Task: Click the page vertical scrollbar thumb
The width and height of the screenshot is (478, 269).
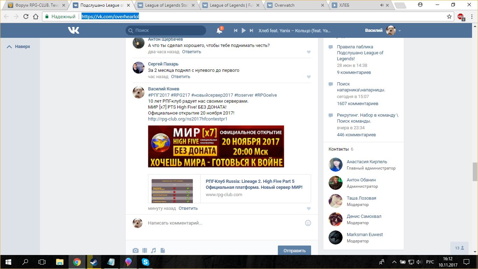Action: pos(475,171)
